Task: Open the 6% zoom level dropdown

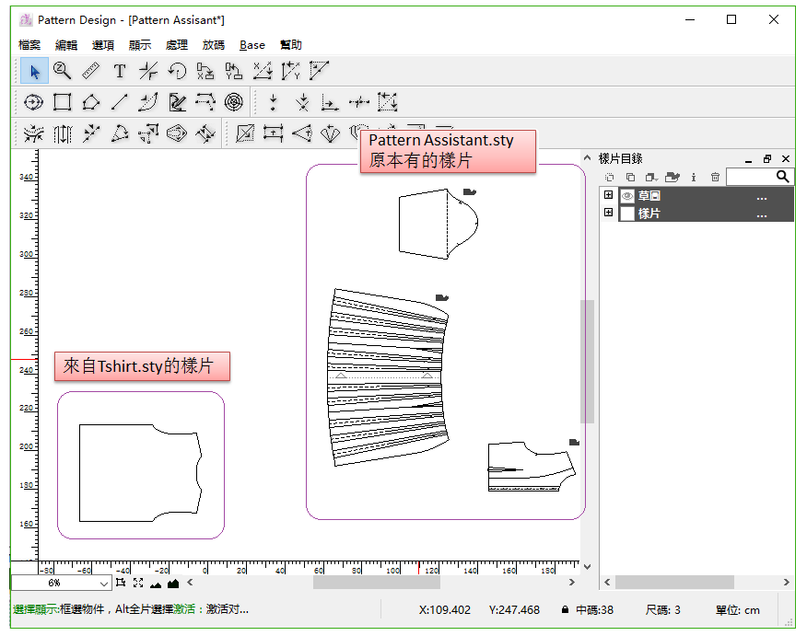Action: [x=104, y=583]
